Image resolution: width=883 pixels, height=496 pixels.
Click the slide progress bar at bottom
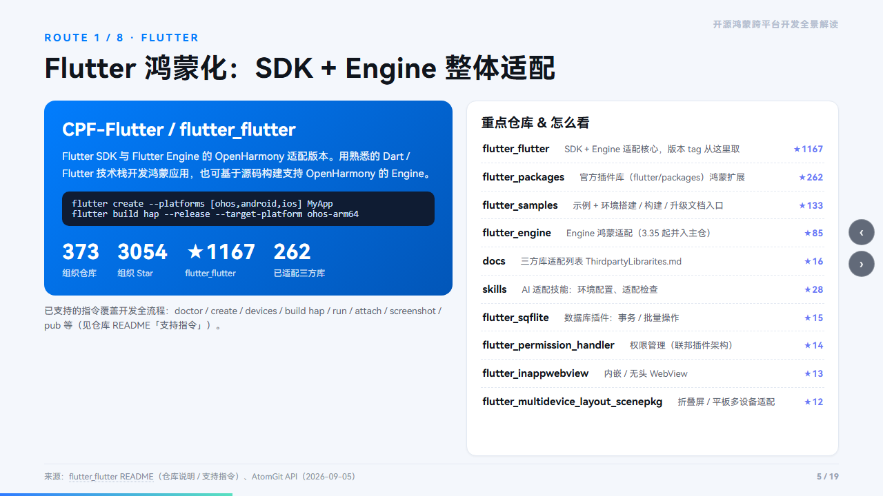[116, 494]
